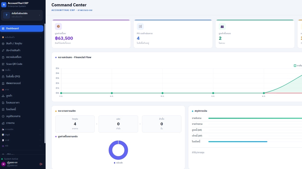Toggle คลังหลัก legend in donut chart
The width and height of the screenshot is (302, 169).
click(x=118, y=163)
